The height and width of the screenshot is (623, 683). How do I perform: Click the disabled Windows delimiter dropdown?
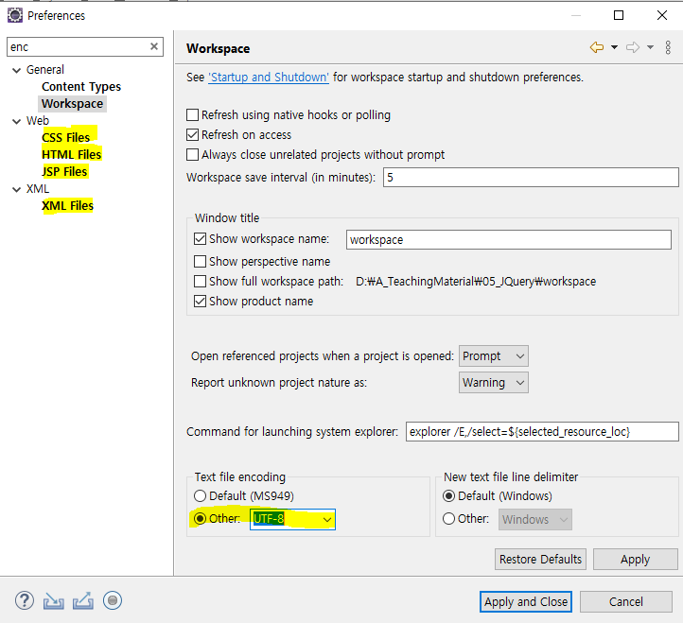click(534, 519)
